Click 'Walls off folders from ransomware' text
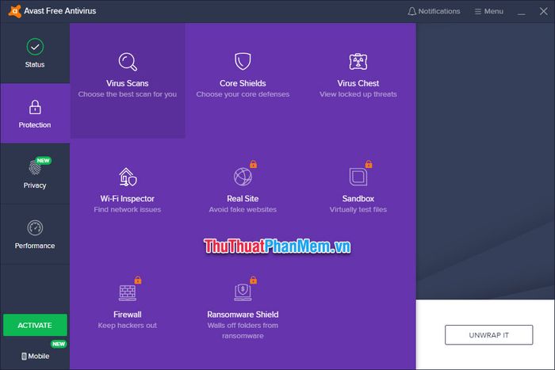Viewport: 555px width, 370px height. point(243,330)
